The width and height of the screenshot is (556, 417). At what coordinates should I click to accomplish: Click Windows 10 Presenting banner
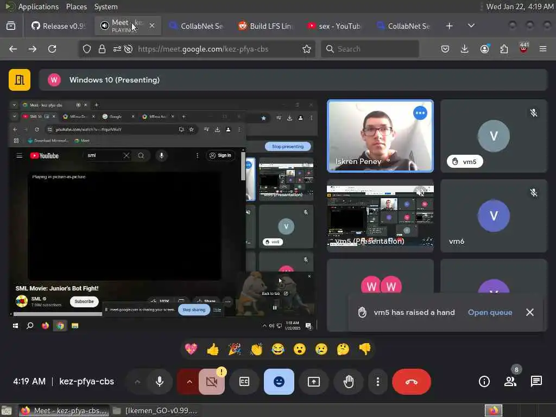point(293,80)
